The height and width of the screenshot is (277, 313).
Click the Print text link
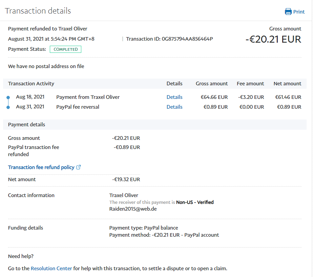[299, 12]
